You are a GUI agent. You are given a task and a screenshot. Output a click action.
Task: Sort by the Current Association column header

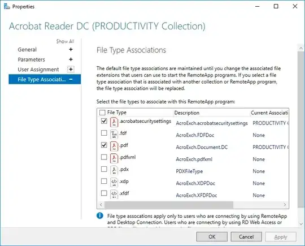coord(269,113)
